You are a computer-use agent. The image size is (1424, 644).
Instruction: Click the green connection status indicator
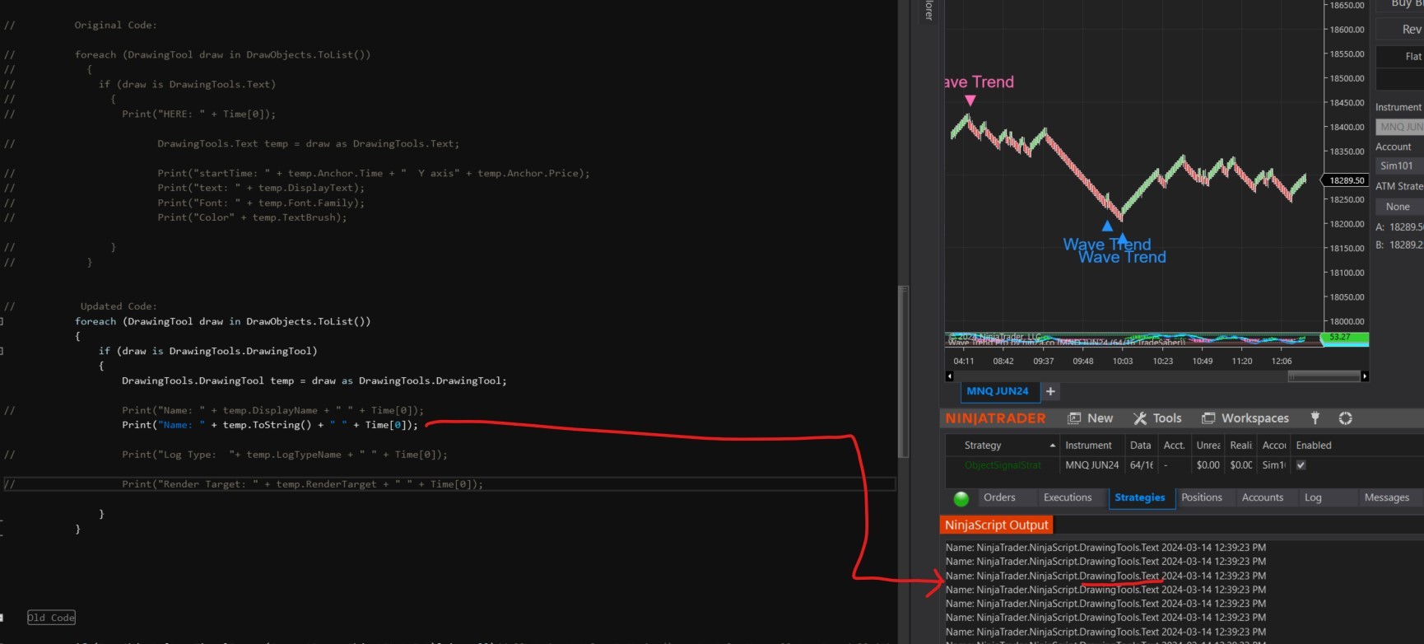[961, 498]
